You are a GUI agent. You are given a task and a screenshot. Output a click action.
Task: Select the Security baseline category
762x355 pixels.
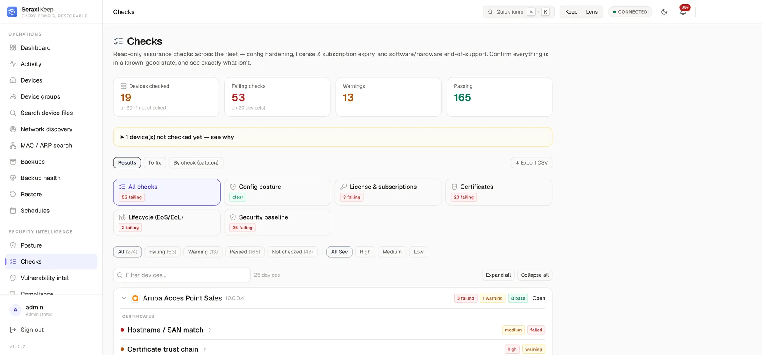pyautogui.click(x=278, y=223)
